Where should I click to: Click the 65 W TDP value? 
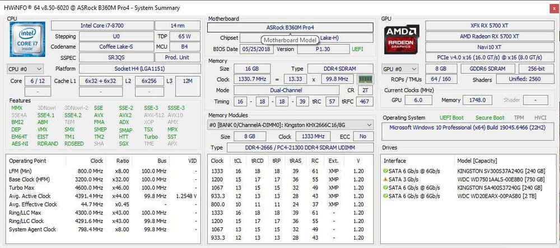tap(185, 36)
